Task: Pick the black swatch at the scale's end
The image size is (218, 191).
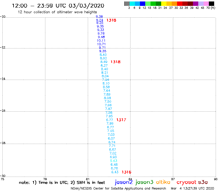Action: (x=212, y=4)
